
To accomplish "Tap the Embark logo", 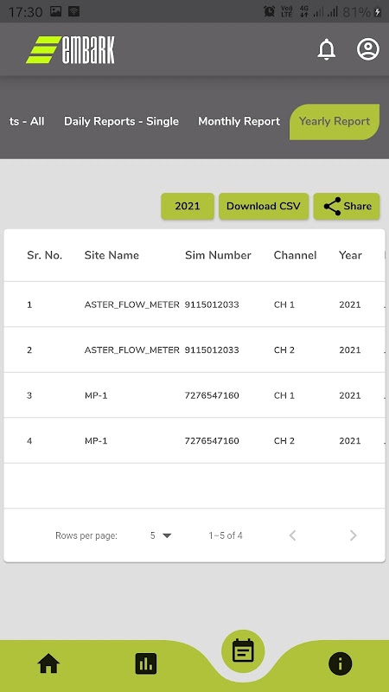I will 71,49.
